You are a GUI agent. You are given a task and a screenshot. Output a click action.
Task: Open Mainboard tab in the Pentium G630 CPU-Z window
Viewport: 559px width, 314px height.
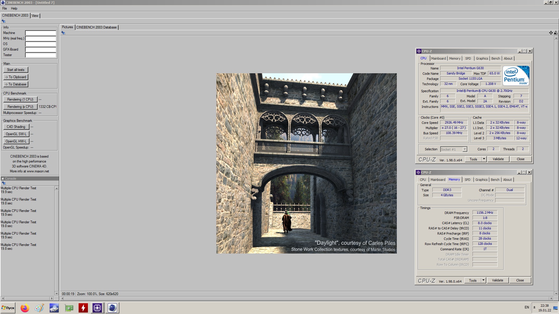pos(438,58)
